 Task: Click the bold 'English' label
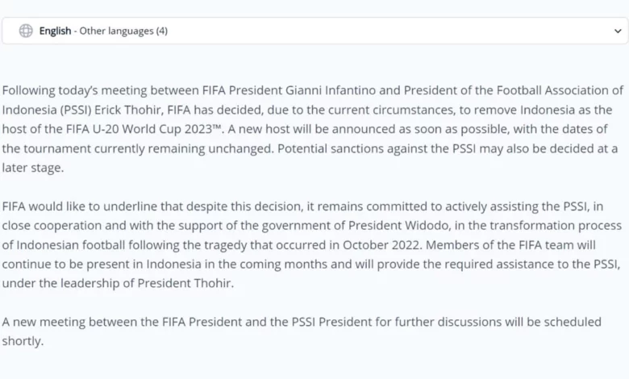(55, 31)
